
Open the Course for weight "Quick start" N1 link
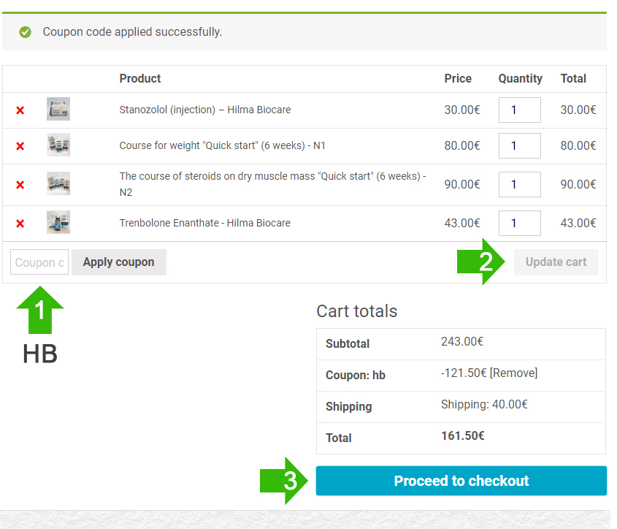223,145
